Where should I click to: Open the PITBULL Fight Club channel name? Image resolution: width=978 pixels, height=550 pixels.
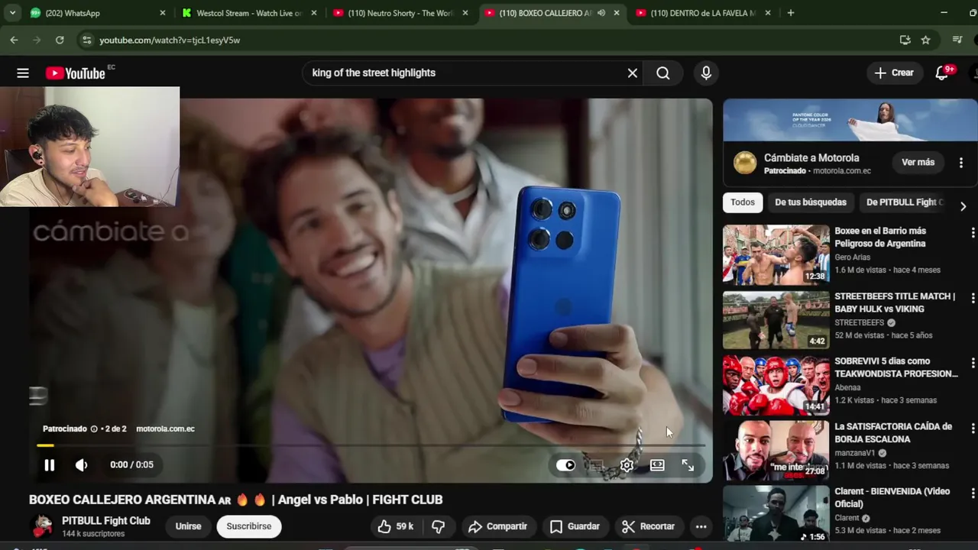[106, 521]
